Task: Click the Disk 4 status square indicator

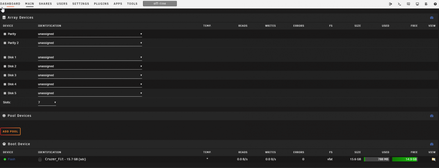Action: coord(5,84)
